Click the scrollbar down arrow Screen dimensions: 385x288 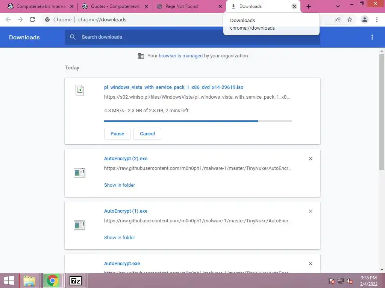(382, 270)
